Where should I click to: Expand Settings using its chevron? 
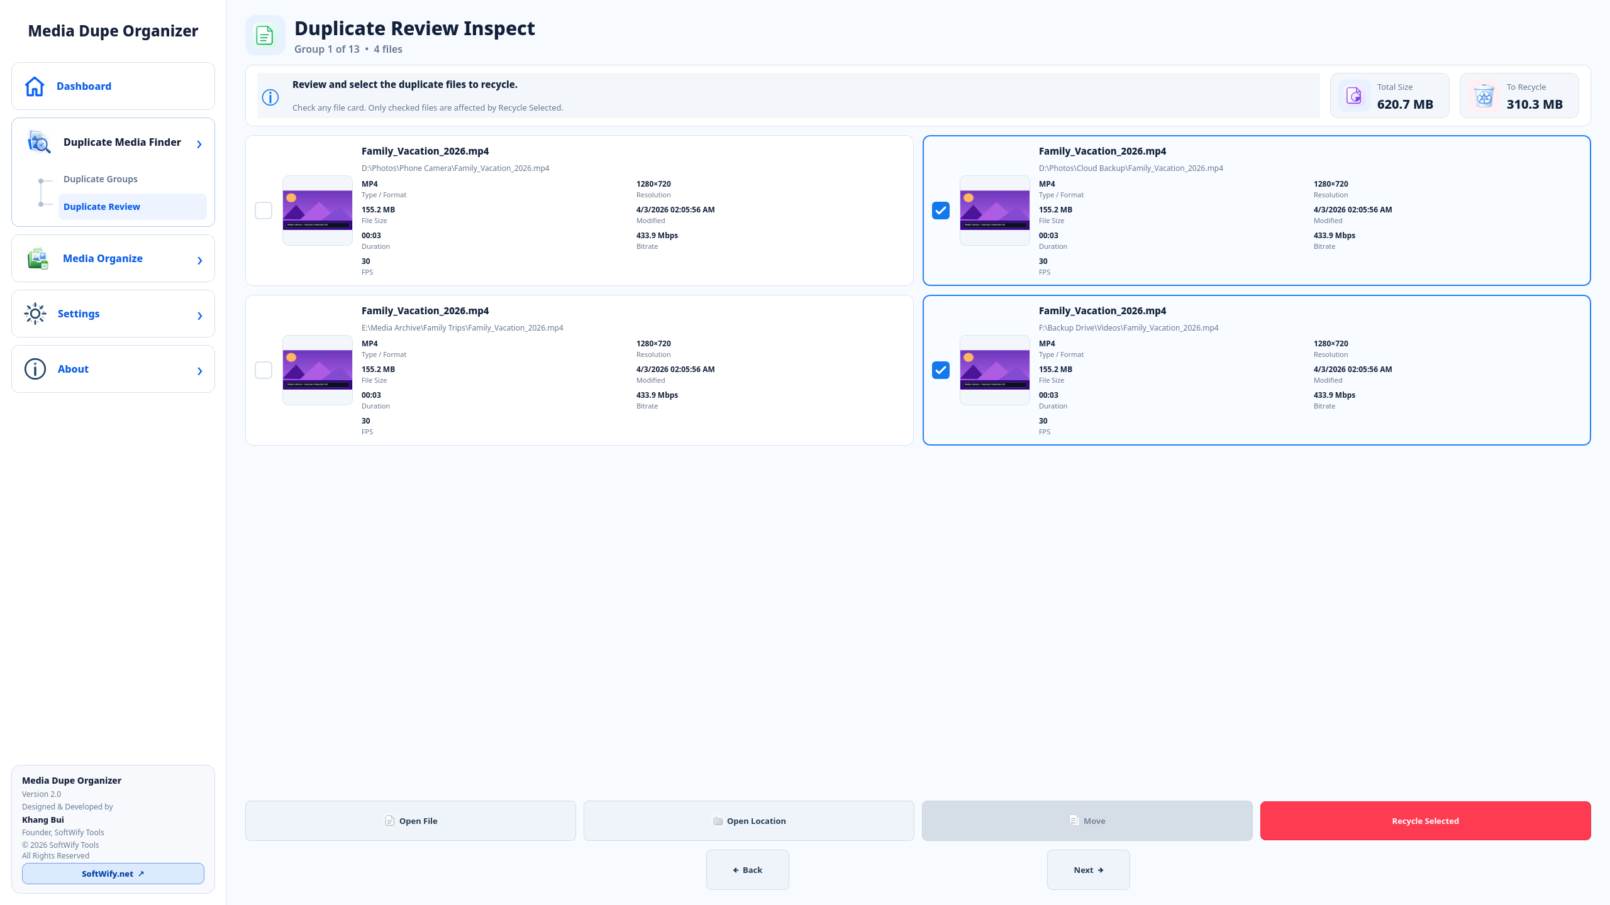click(x=200, y=316)
